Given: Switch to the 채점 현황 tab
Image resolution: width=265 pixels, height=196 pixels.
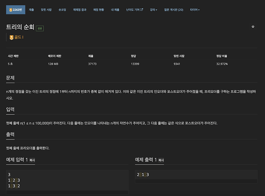Looking at the screenshot, I should pyautogui.click(x=99, y=10).
